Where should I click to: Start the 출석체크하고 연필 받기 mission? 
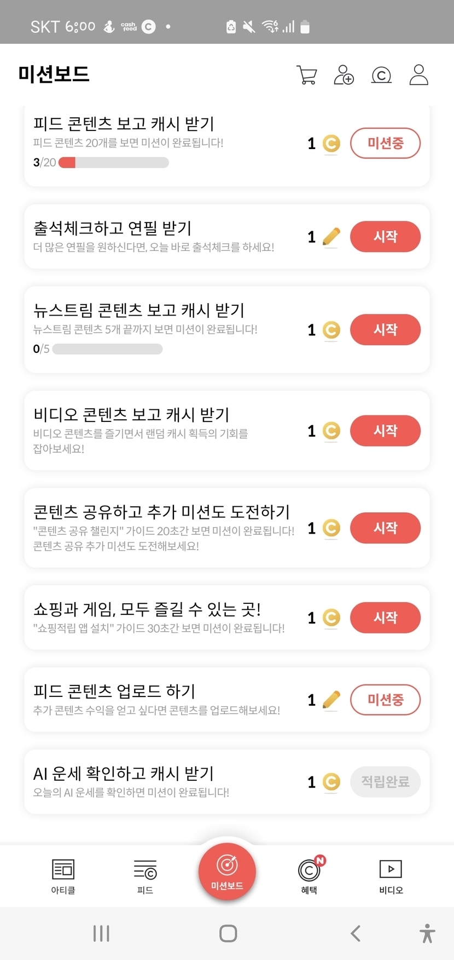385,237
